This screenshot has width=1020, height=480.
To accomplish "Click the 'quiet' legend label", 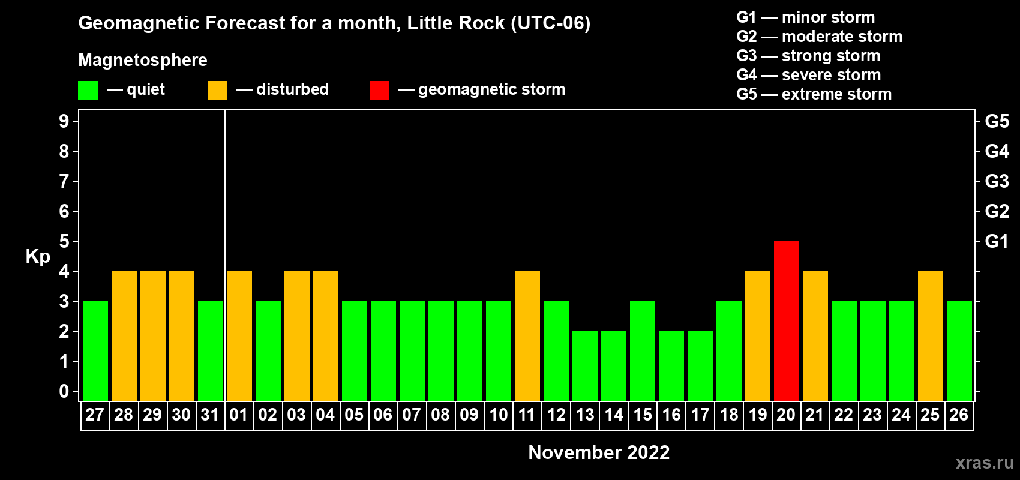I will coord(146,90).
